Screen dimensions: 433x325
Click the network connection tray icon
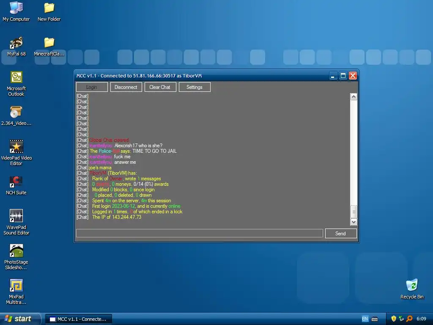(402, 319)
